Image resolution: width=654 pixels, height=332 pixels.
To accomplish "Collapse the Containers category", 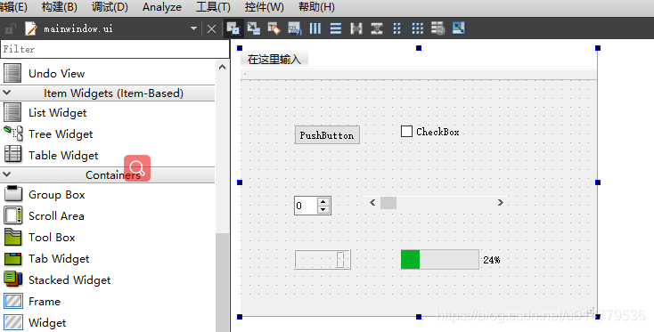I will pos(7,174).
